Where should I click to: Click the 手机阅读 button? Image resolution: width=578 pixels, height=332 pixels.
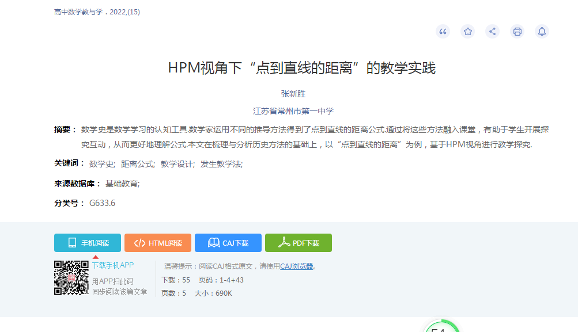click(88, 243)
